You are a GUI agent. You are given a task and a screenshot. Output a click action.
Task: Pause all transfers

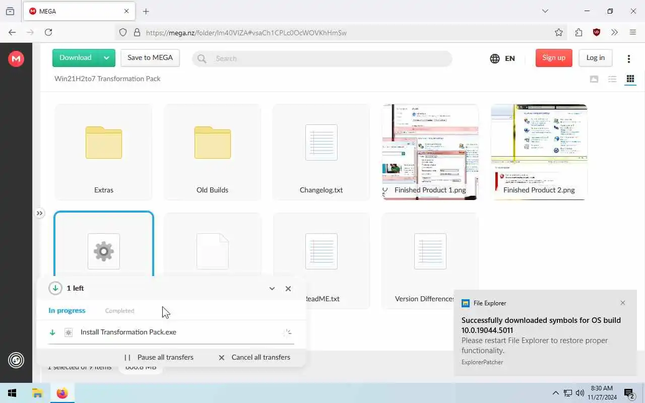point(159,357)
